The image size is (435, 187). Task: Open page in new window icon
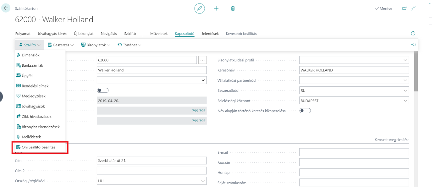[x=405, y=8]
